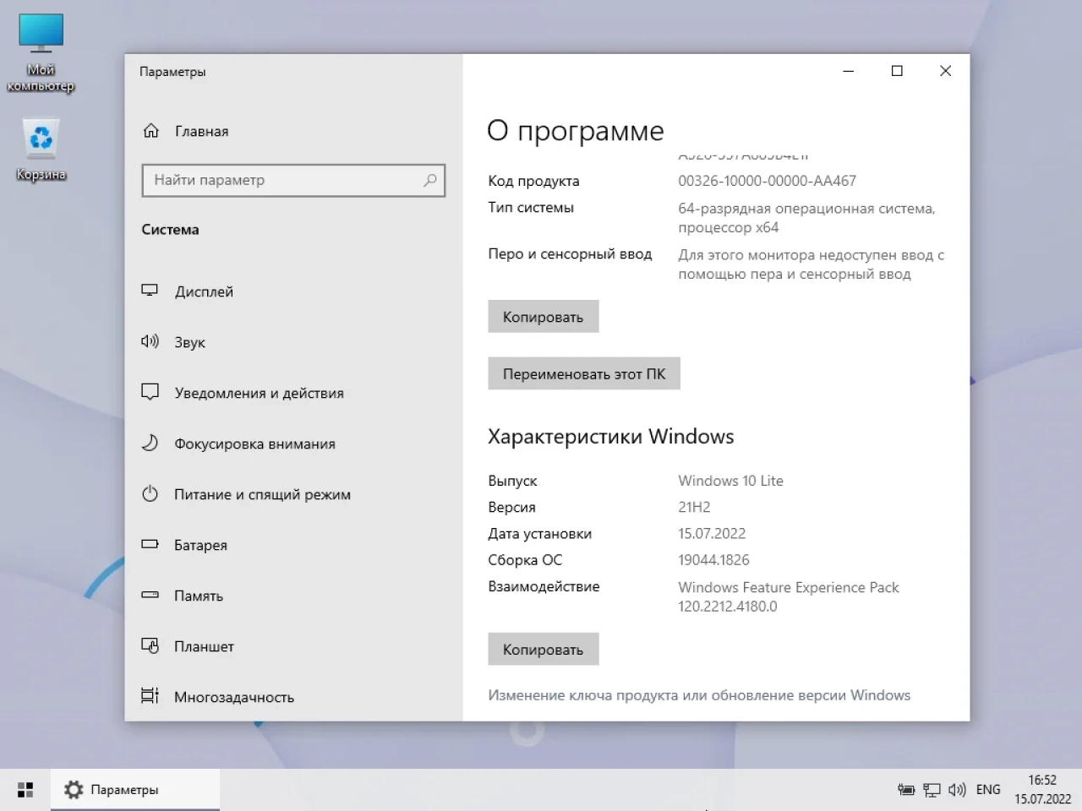Click the О программе page title
Image resolution: width=1082 pixels, height=811 pixels.
(576, 131)
